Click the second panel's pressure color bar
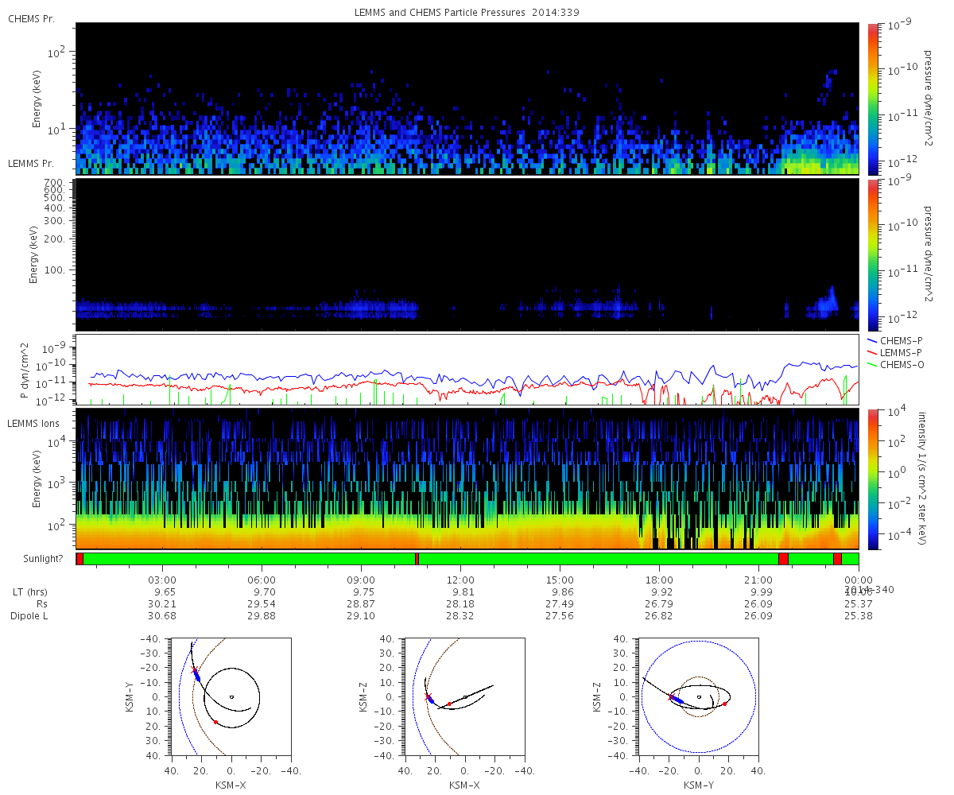The width and height of the screenshot is (954, 795). point(874,254)
